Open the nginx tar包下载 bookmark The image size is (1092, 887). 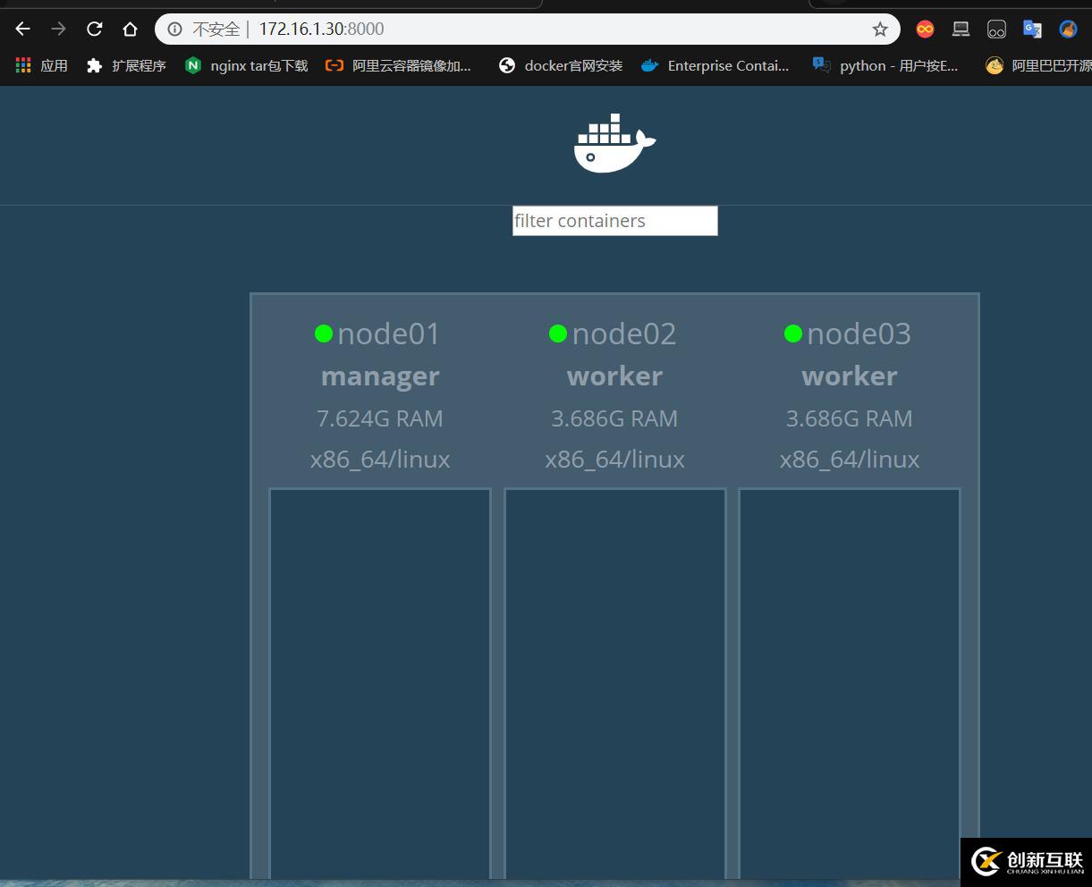tap(246, 65)
